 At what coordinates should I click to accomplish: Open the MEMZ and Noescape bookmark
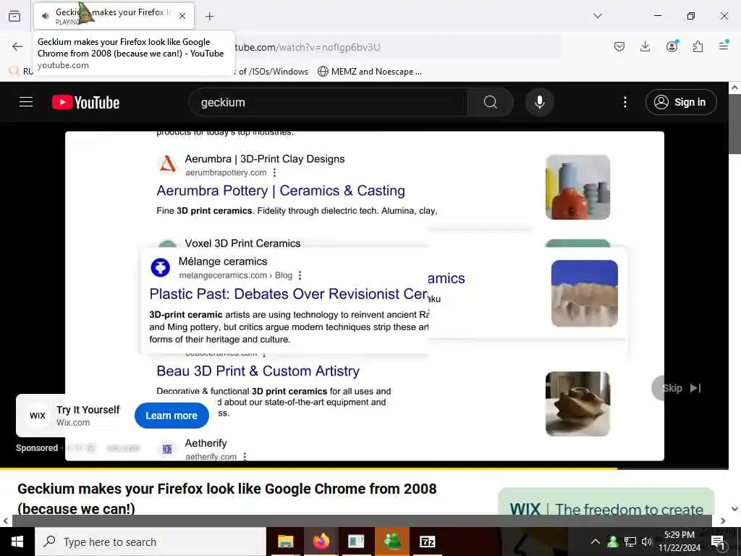coord(370,72)
